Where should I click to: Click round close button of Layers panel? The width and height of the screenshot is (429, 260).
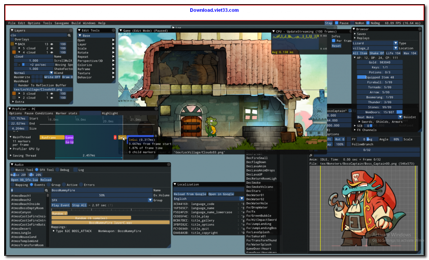click(71, 31)
